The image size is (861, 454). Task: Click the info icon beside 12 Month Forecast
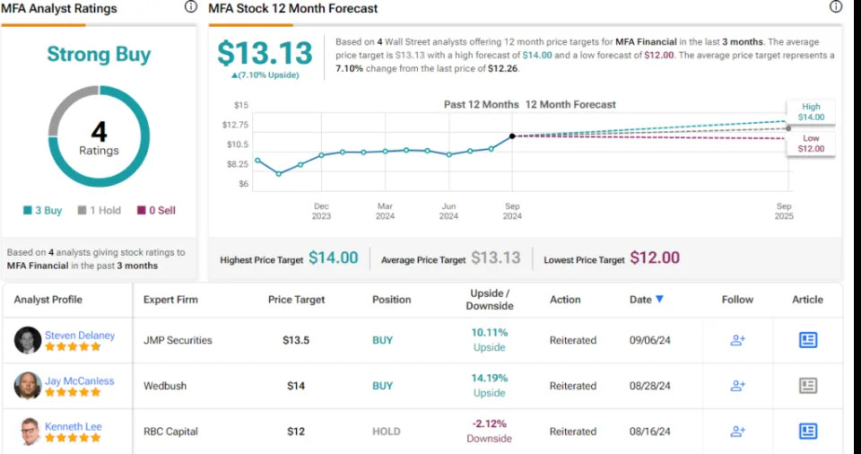836,6
